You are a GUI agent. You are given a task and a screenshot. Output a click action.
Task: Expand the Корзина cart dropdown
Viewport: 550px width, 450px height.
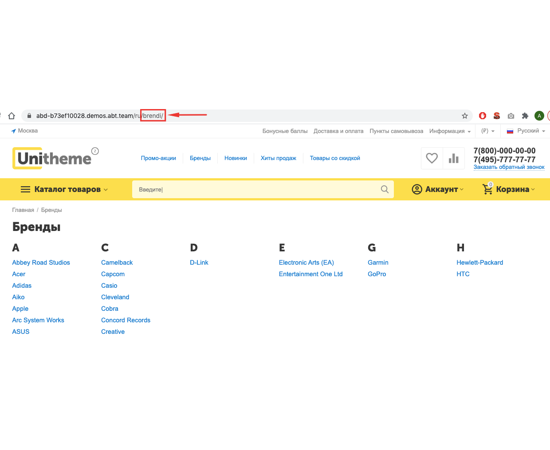tap(509, 189)
